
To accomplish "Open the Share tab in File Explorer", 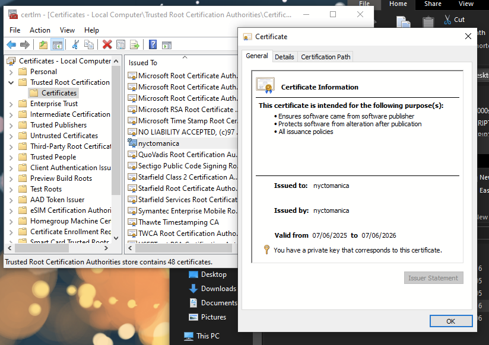I will pyautogui.click(x=433, y=4).
